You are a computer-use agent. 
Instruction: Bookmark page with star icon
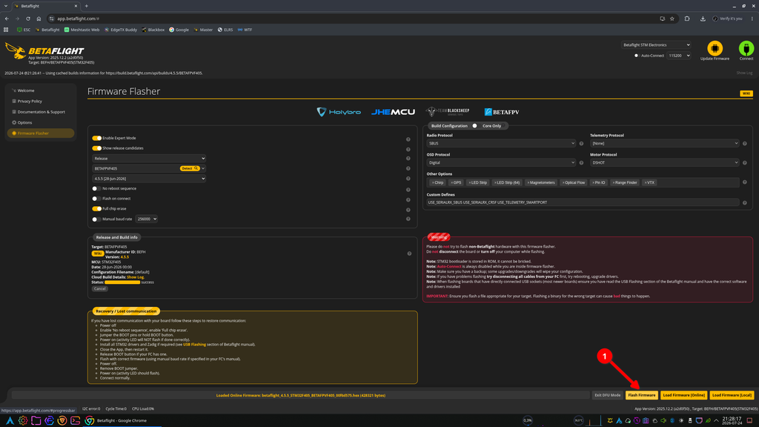(x=672, y=19)
